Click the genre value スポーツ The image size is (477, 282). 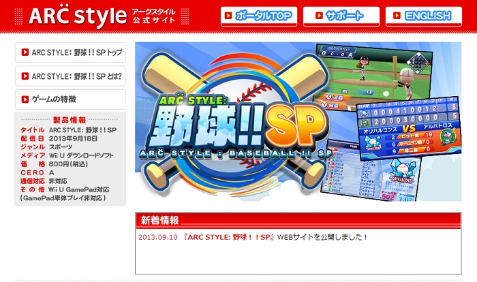pyautogui.click(x=61, y=147)
